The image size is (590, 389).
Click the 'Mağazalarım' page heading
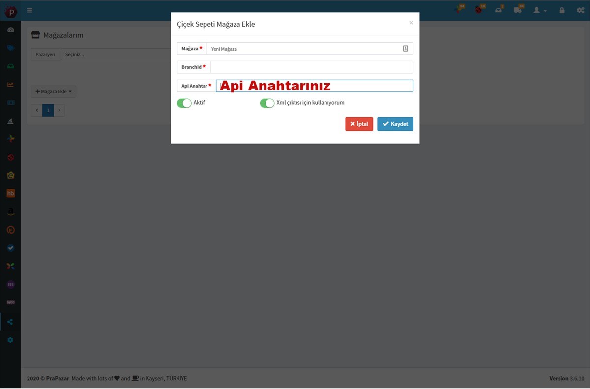[x=63, y=35]
